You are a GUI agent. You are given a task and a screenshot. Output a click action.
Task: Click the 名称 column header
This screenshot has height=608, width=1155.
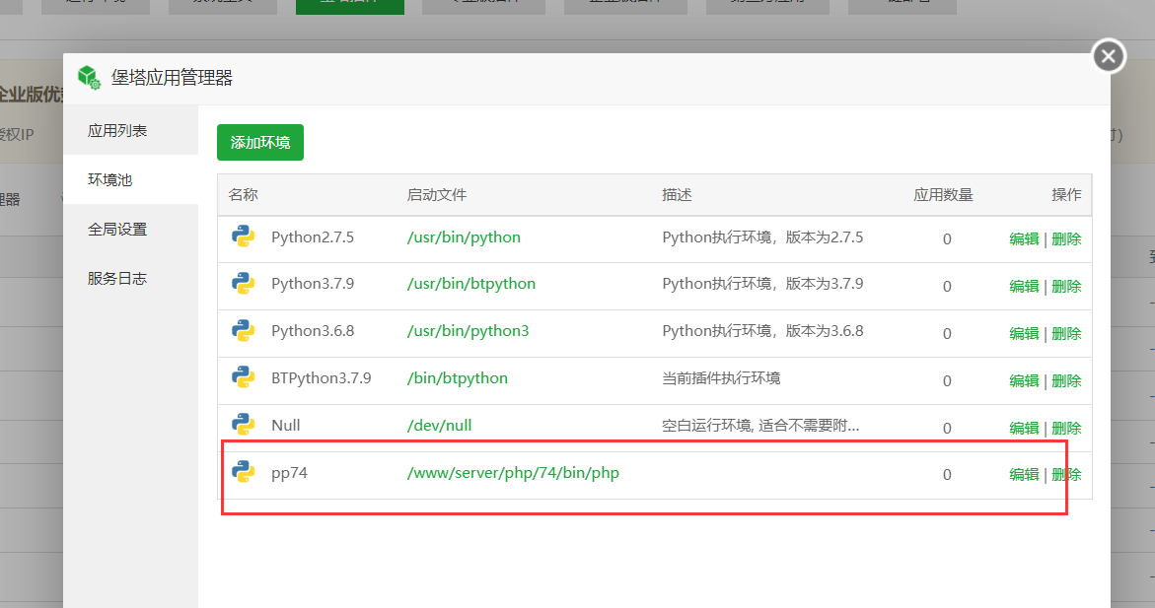click(243, 194)
